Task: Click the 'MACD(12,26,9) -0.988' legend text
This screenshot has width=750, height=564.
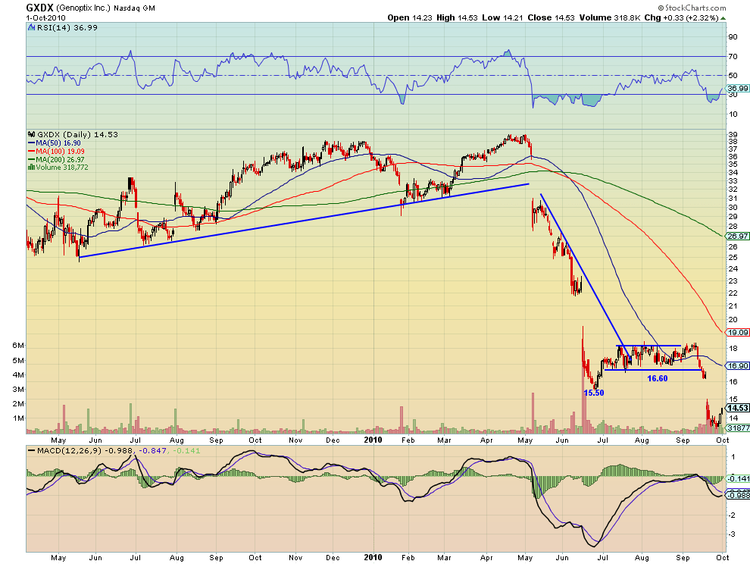Action: click(x=86, y=450)
